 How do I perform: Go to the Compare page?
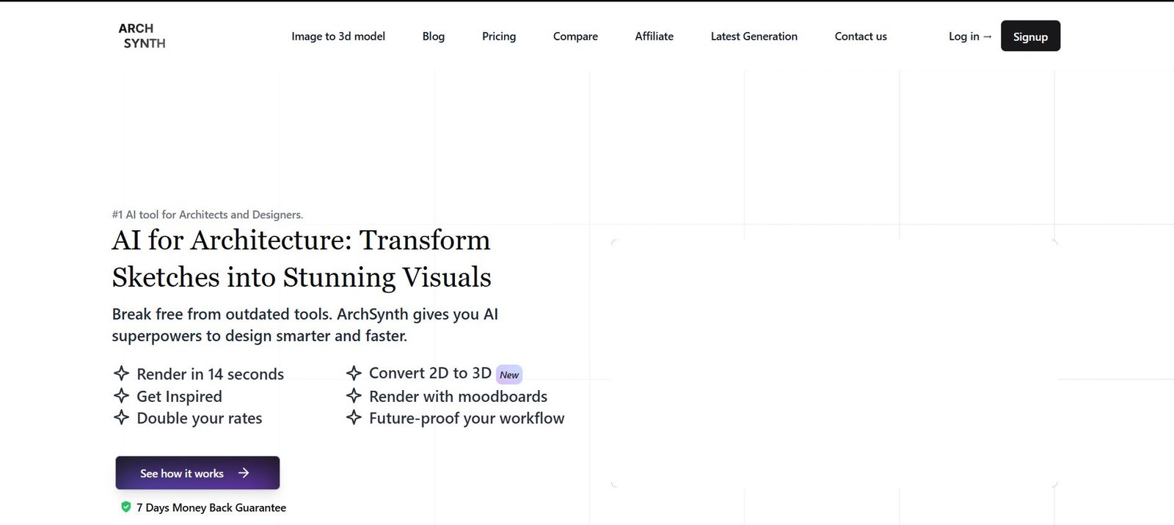coord(575,36)
